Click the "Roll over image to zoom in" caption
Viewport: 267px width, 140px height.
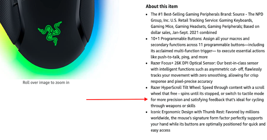[46, 82]
